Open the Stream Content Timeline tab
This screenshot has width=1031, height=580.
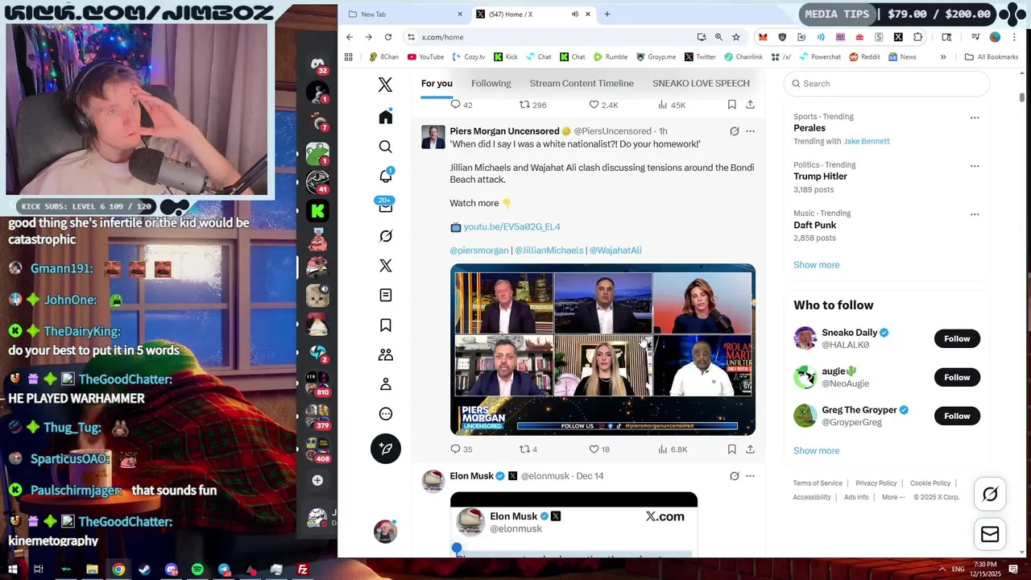pyautogui.click(x=582, y=84)
